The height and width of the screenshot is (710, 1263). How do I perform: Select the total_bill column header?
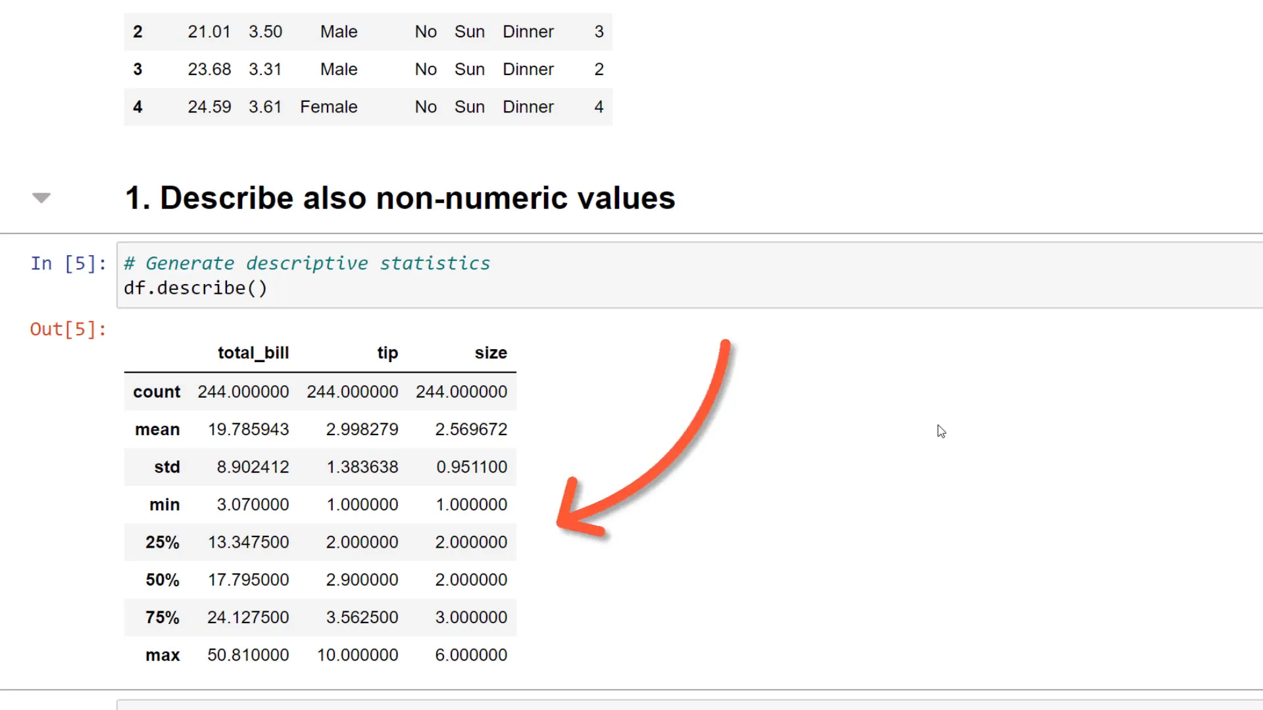[253, 352]
